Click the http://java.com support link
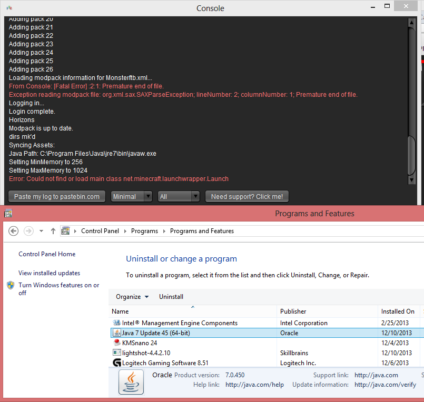 tap(376, 375)
